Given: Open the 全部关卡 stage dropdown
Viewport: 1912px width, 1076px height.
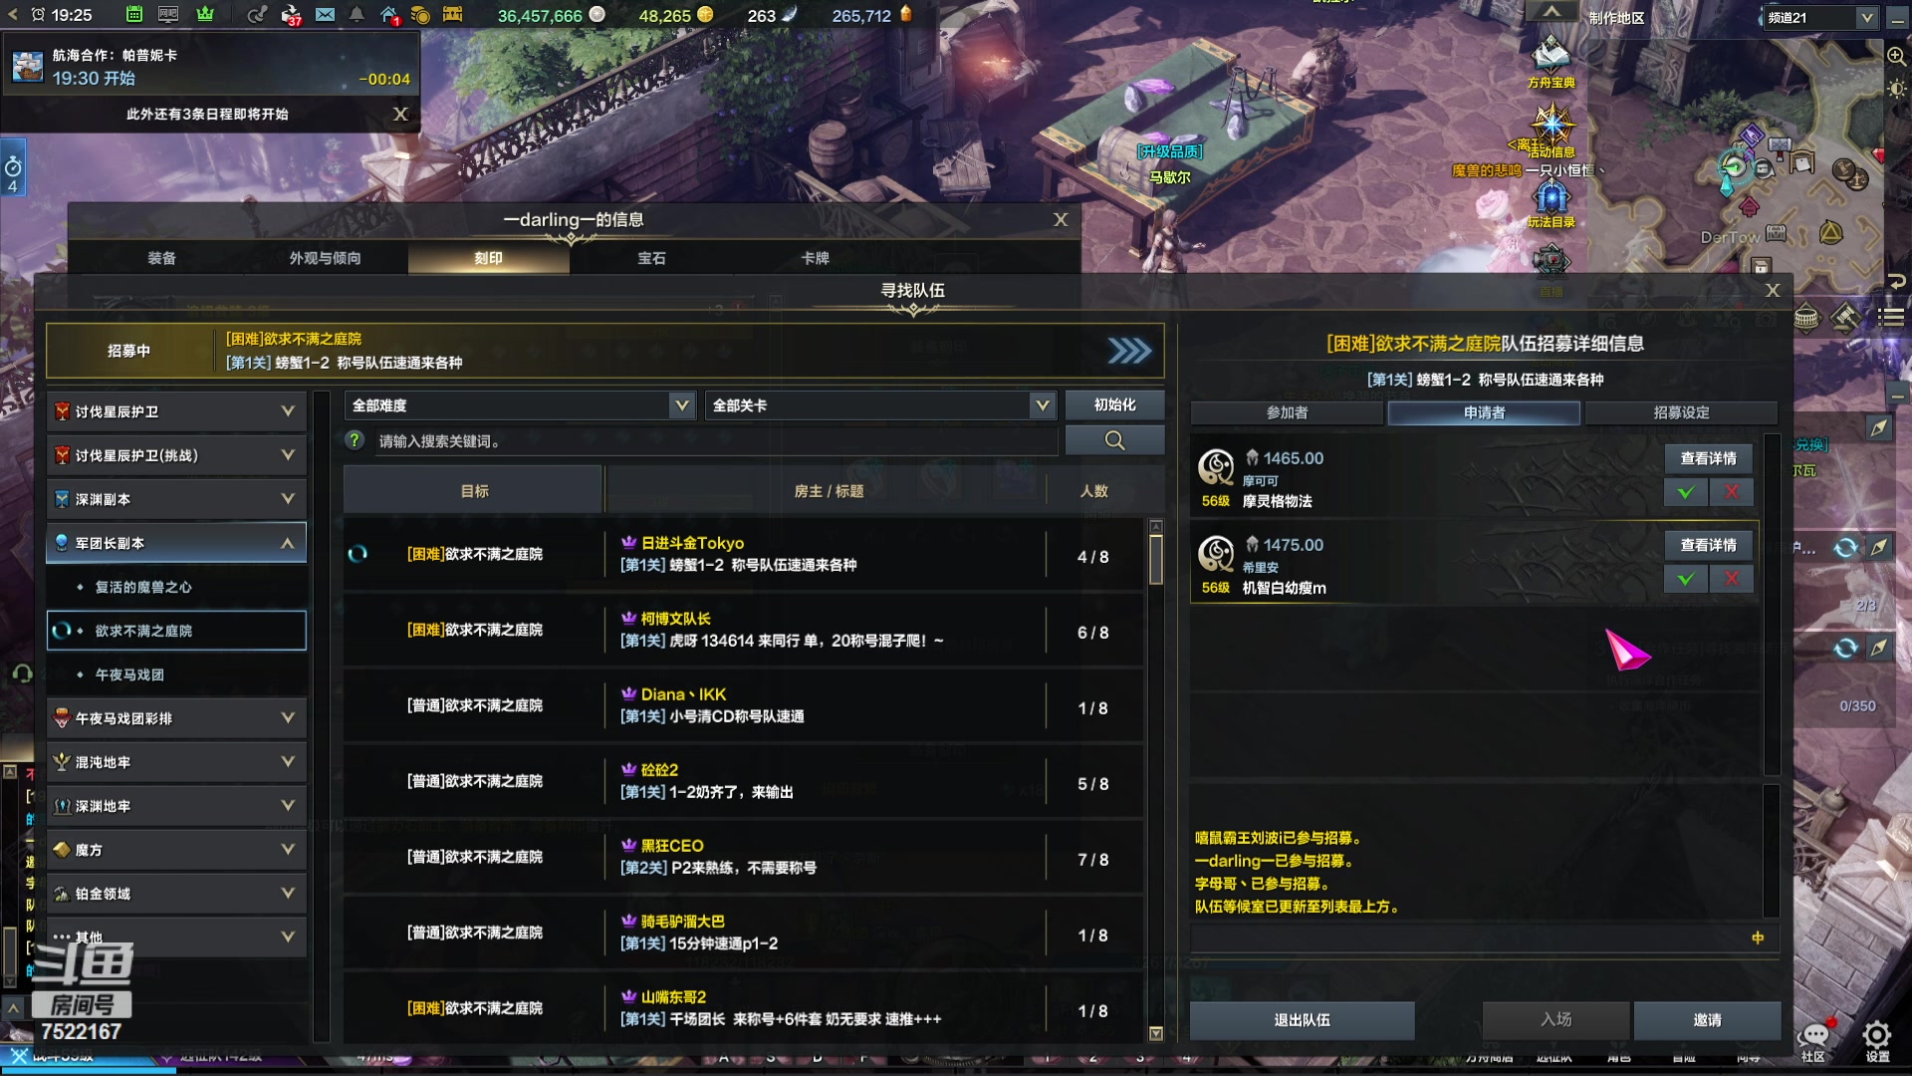Looking at the screenshot, I should (880, 405).
